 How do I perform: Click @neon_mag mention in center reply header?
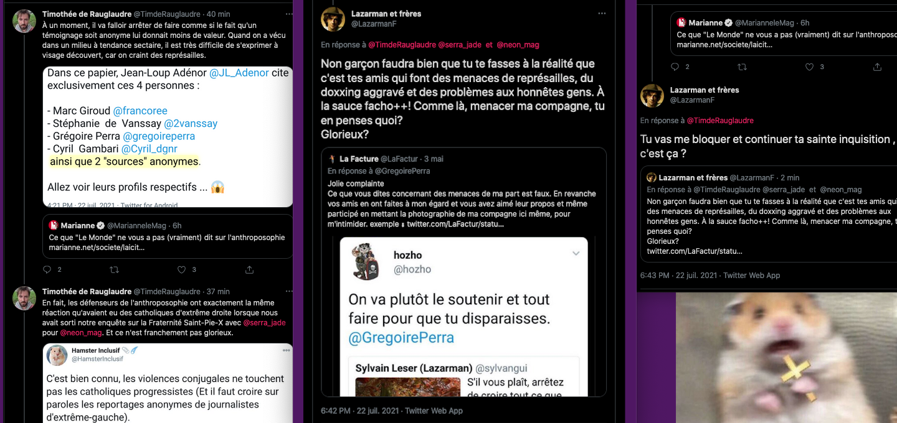pyautogui.click(x=518, y=45)
